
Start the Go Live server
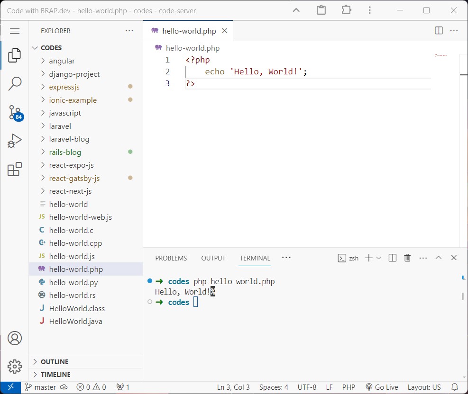click(x=382, y=387)
